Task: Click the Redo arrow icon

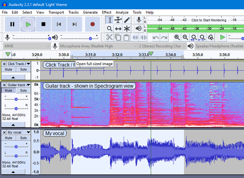Action: (164, 37)
